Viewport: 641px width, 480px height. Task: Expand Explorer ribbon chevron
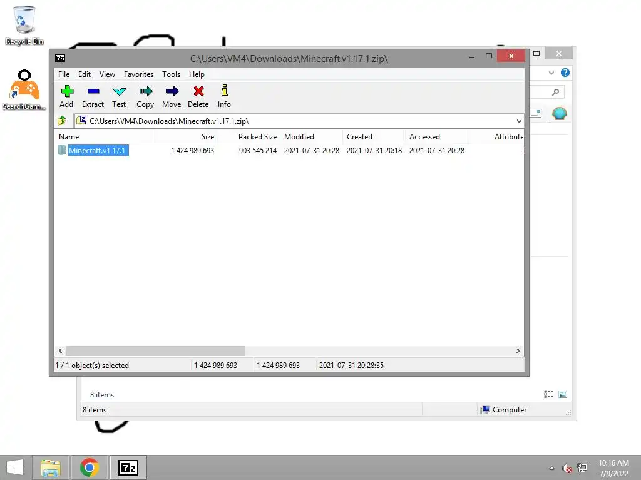coord(551,72)
